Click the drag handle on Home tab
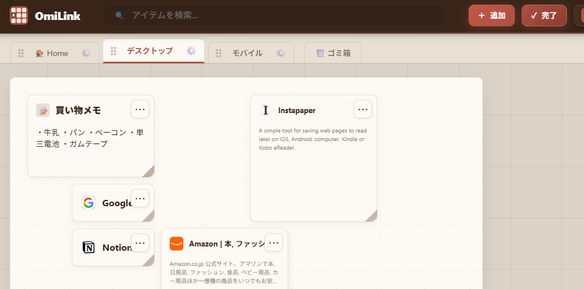Image resolution: width=584 pixels, height=289 pixels. point(21,53)
